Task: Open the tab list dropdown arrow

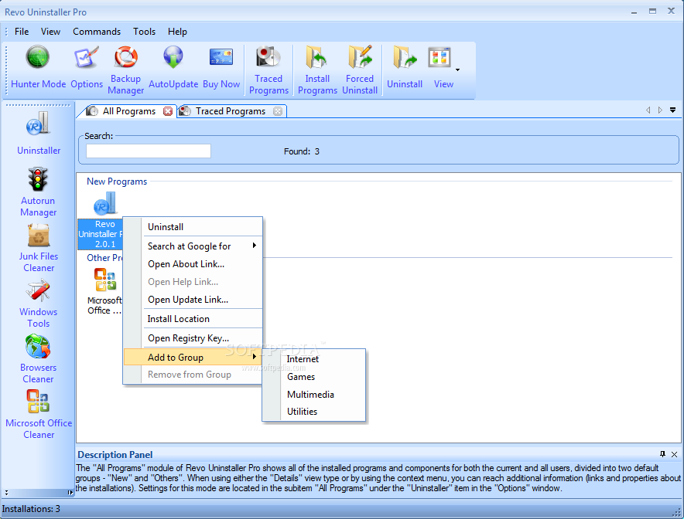Action: [672, 110]
